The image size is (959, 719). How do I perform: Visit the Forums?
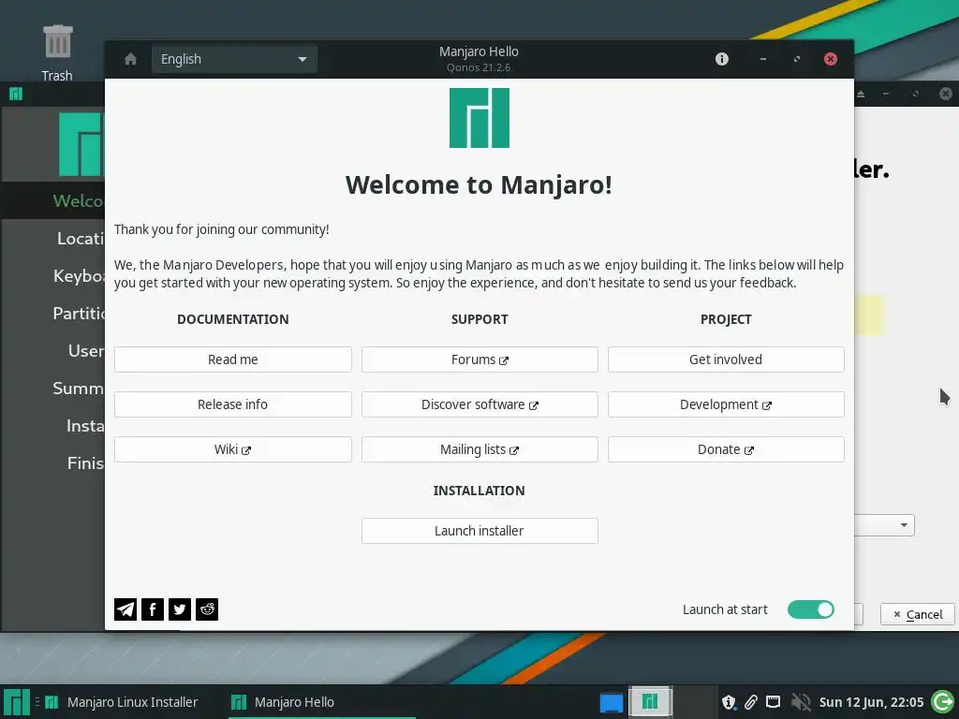pyautogui.click(x=479, y=359)
